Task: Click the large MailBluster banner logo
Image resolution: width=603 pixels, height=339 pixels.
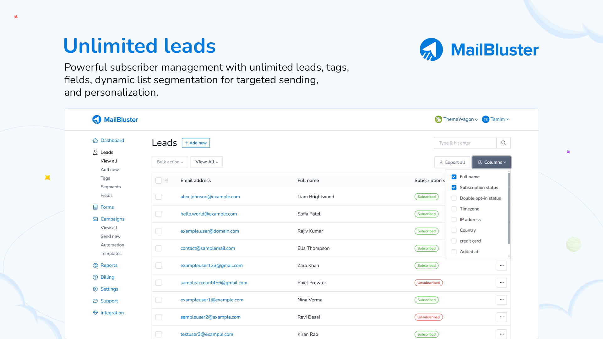Action: point(479,50)
